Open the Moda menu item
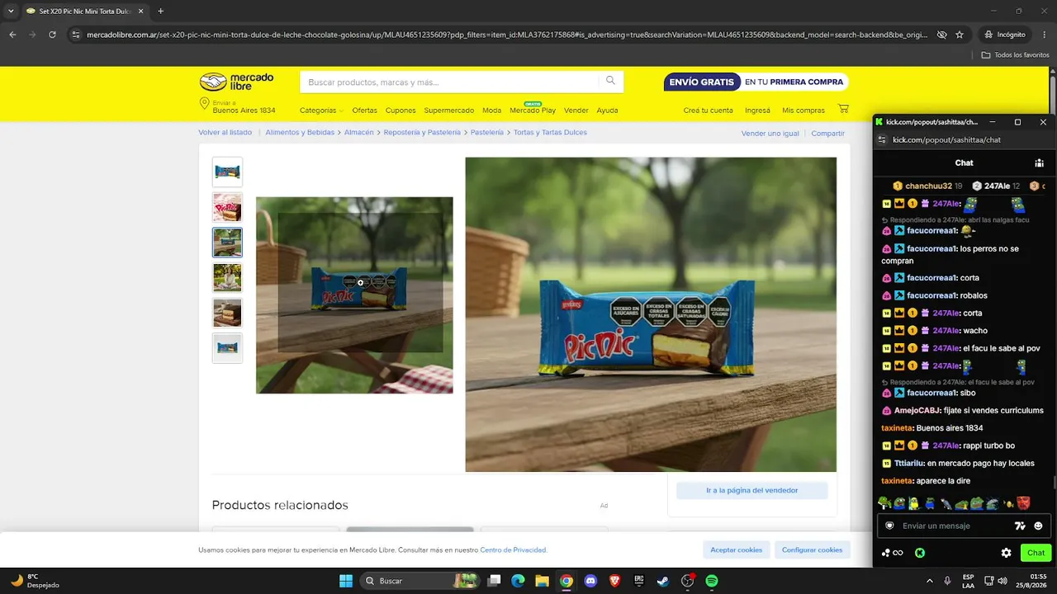The image size is (1057, 594). [492, 111]
